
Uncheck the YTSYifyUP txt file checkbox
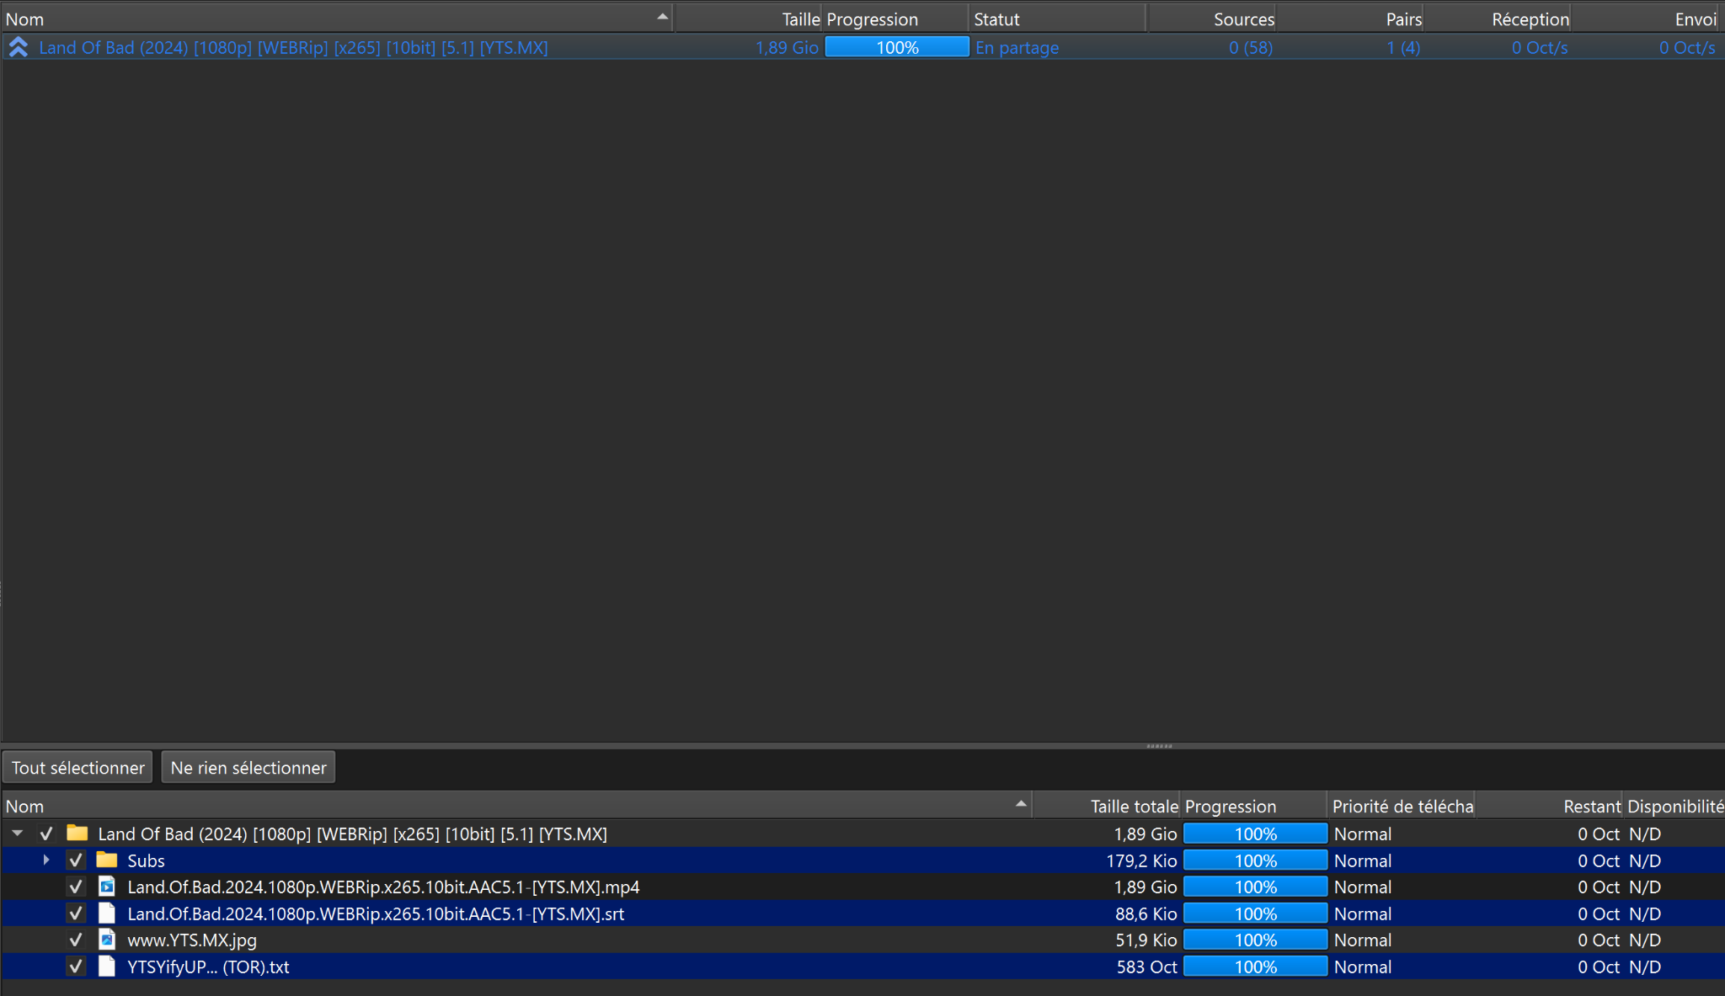point(76,967)
